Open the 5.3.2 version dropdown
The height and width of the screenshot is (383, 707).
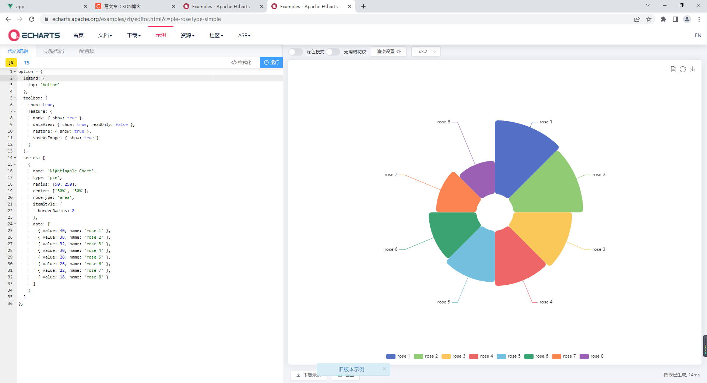pos(426,52)
